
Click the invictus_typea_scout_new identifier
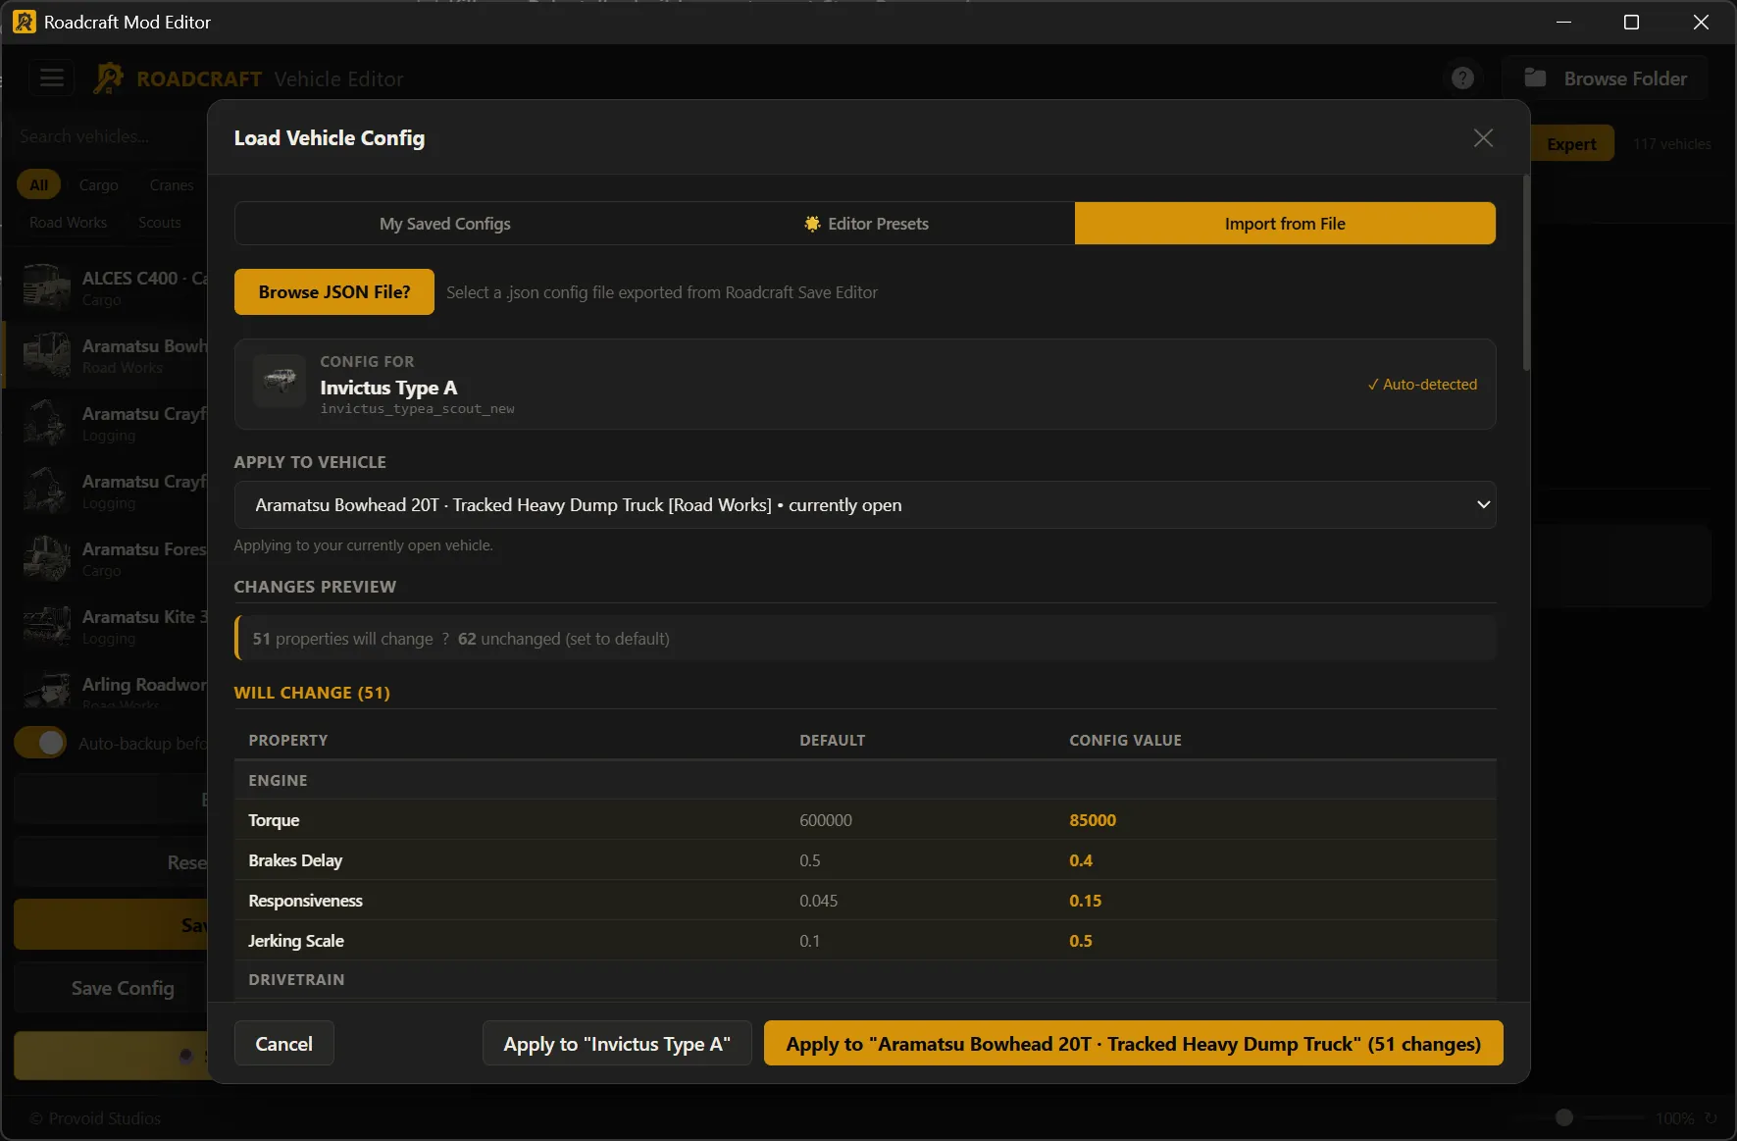pyautogui.click(x=417, y=409)
